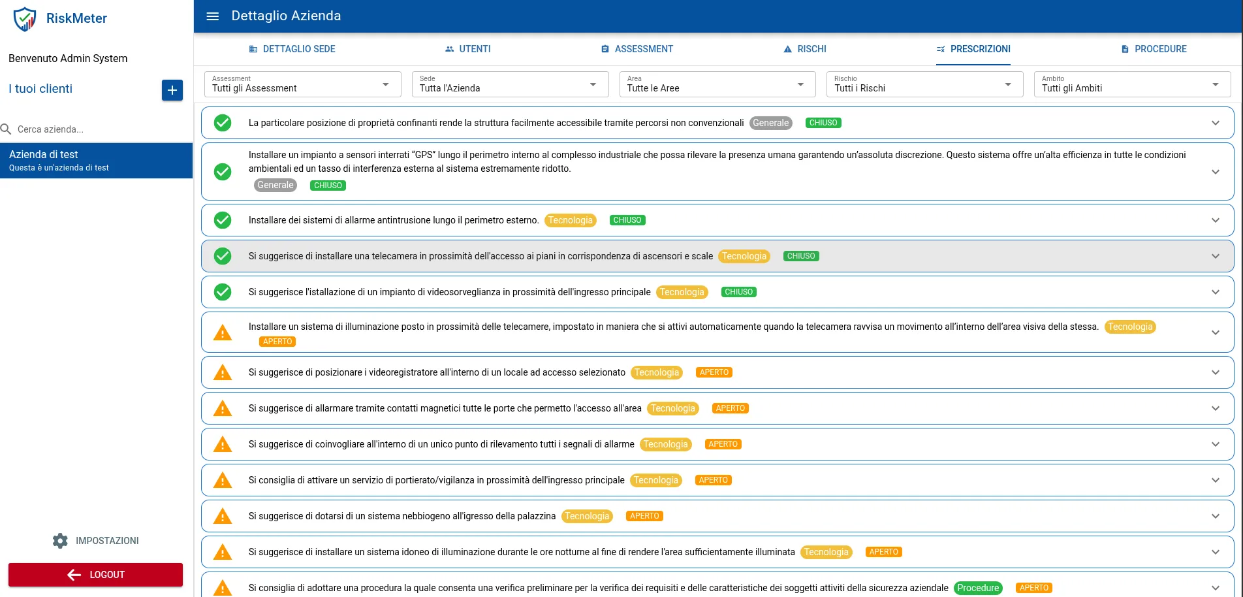Click warning triangle on 'portierato/vigilanza' row
Screen dimensions: 1243x597
click(223, 480)
